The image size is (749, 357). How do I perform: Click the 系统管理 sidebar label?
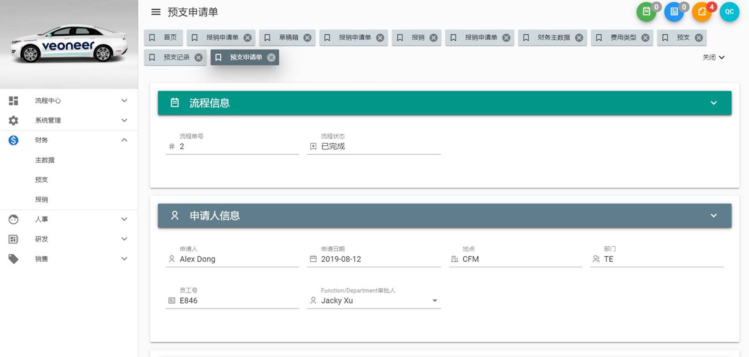coord(48,121)
